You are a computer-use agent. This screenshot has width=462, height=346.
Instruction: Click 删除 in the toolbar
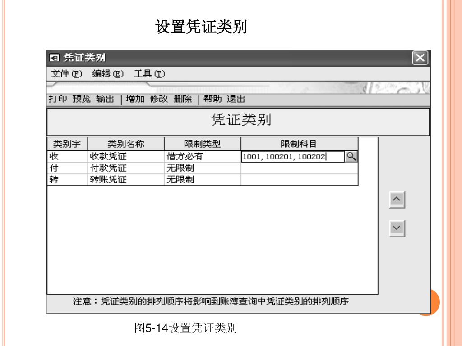coord(183,99)
